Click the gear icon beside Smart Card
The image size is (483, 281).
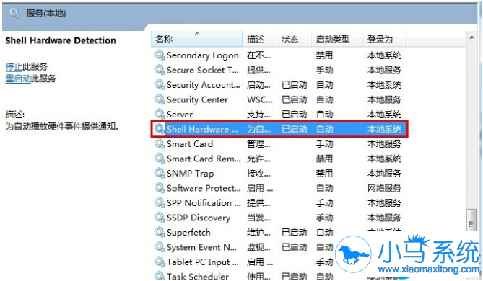[160, 144]
